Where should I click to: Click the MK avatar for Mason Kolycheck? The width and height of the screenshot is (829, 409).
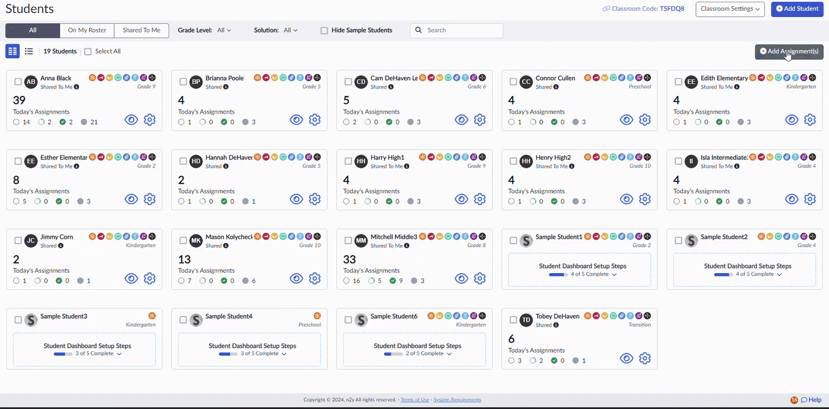pos(196,241)
